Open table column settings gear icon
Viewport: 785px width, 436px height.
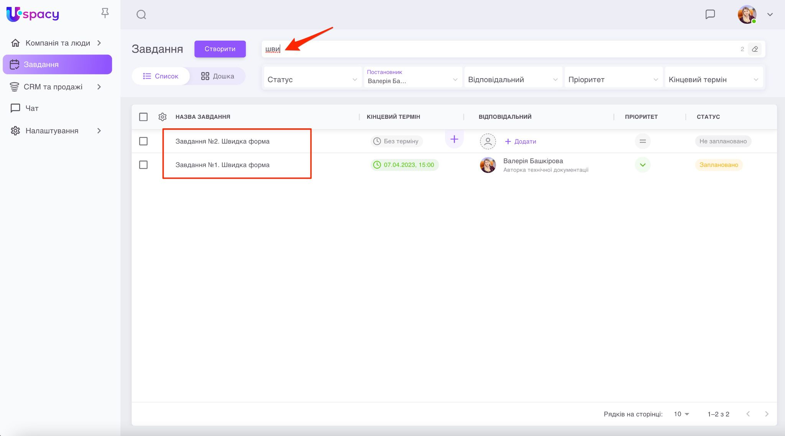(x=163, y=117)
